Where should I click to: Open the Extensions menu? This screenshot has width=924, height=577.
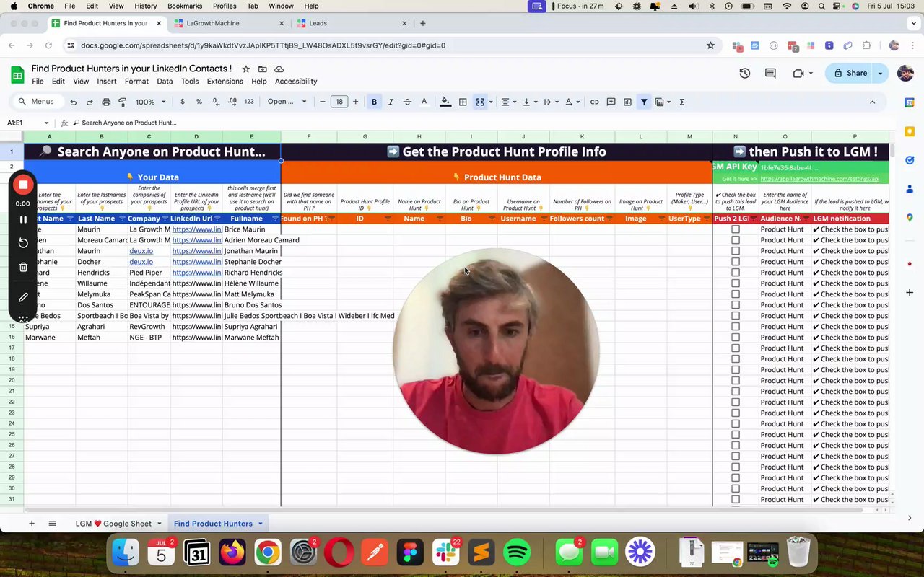[x=225, y=82]
